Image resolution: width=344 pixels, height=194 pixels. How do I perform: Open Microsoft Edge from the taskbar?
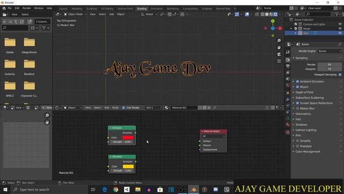pyautogui.click(x=105, y=189)
